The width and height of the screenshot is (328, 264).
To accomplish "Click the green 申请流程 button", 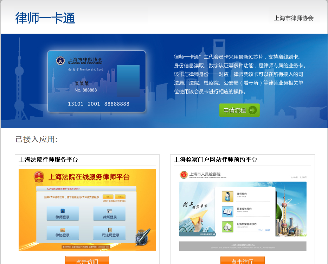I will [x=239, y=110].
